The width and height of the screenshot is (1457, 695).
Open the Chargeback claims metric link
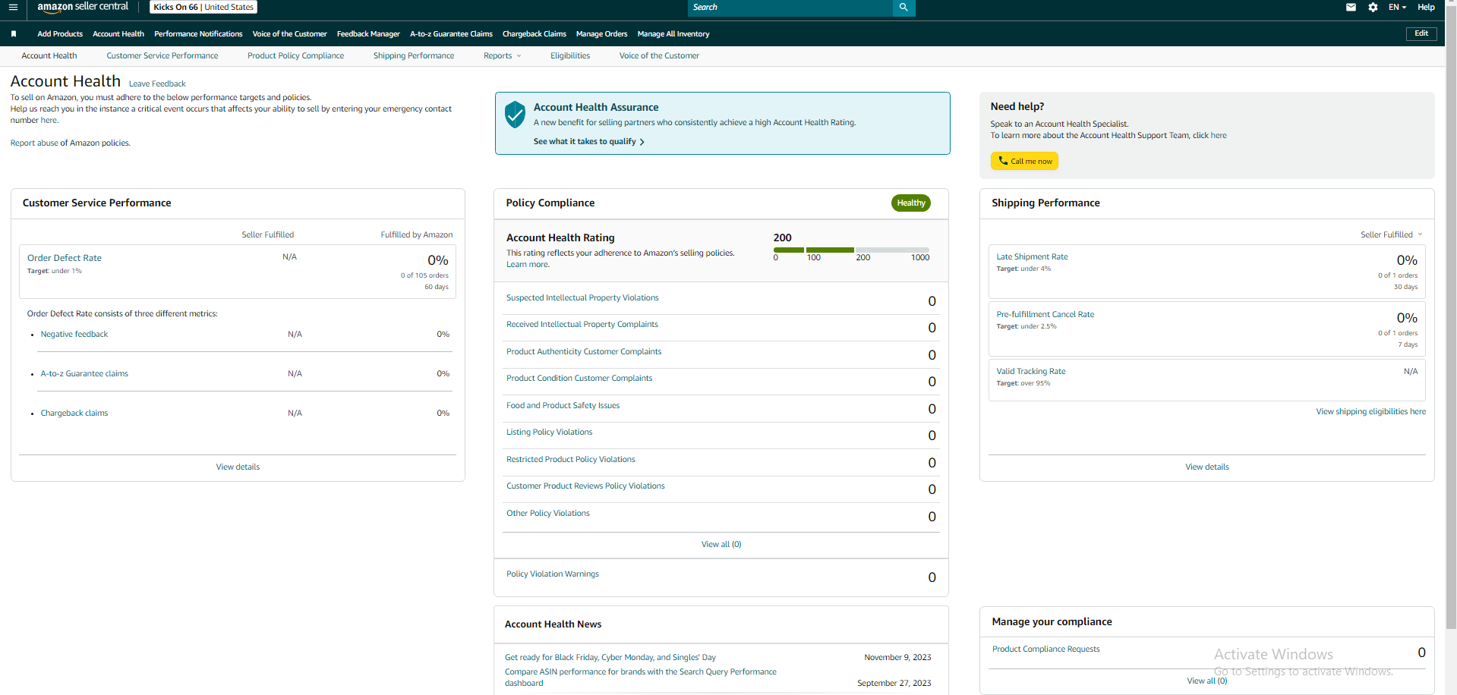(x=74, y=414)
